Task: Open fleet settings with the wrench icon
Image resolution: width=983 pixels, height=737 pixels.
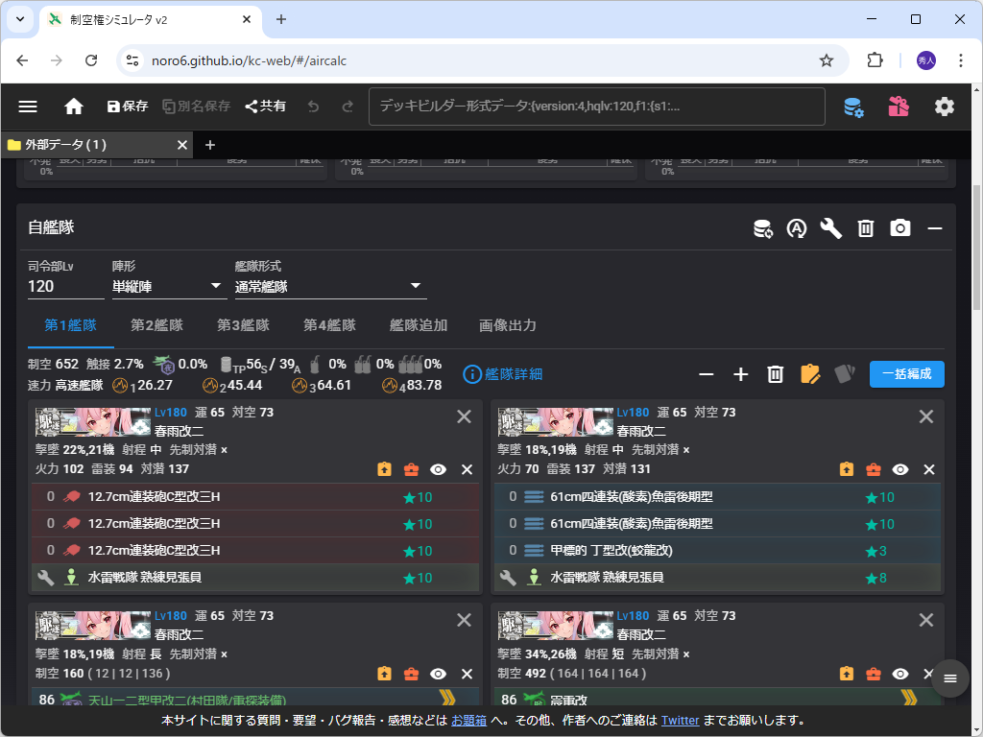Action: 830,228
